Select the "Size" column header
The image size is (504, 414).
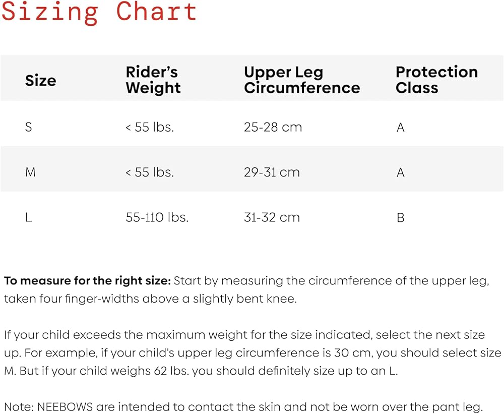click(x=40, y=80)
